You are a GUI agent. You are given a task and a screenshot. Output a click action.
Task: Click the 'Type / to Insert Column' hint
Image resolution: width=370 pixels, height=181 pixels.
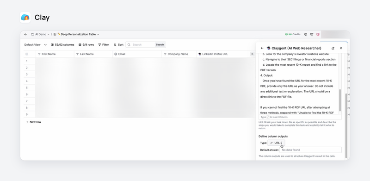pyautogui.click(x=274, y=117)
